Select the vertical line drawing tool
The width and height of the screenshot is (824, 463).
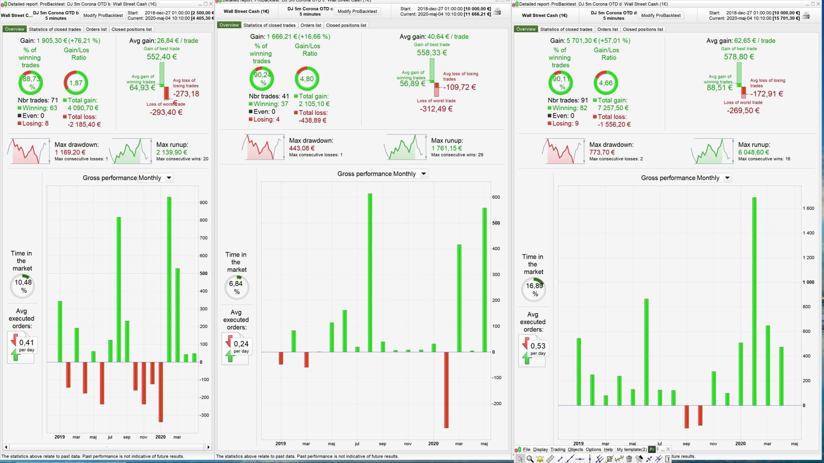tap(590, 459)
